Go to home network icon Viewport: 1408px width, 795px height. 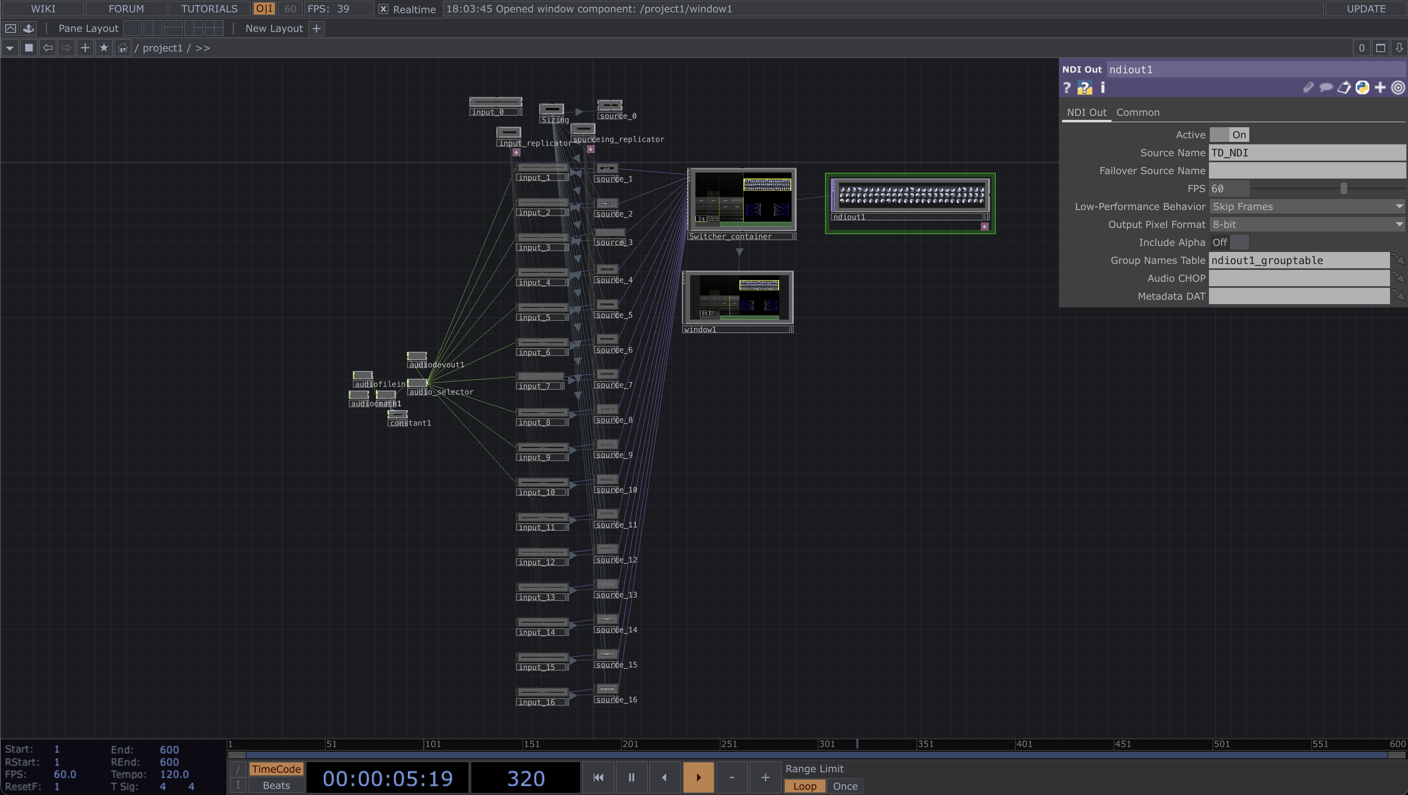(122, 48)
